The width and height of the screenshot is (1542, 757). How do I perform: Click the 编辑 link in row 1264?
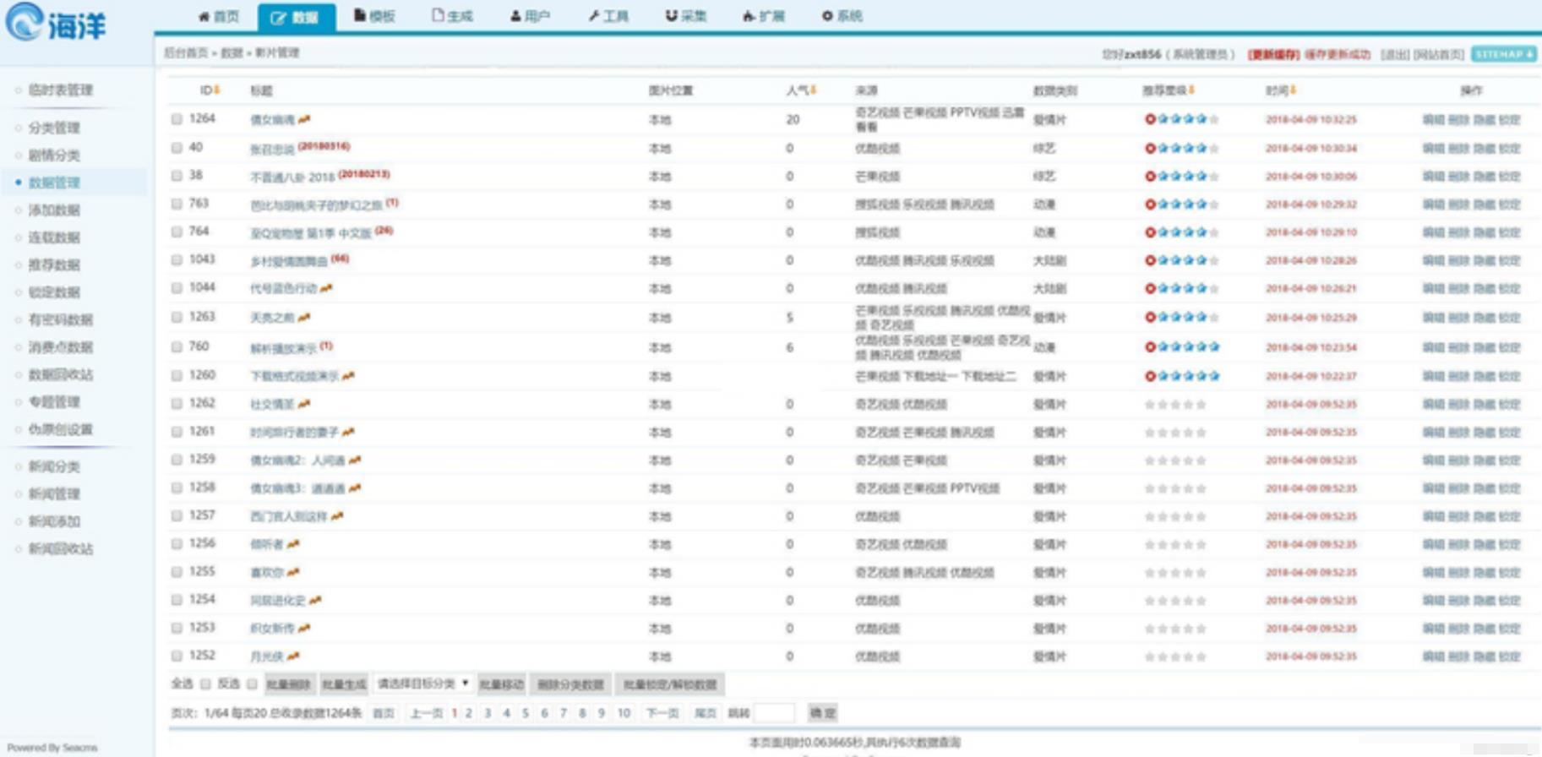coord(1434,120)
